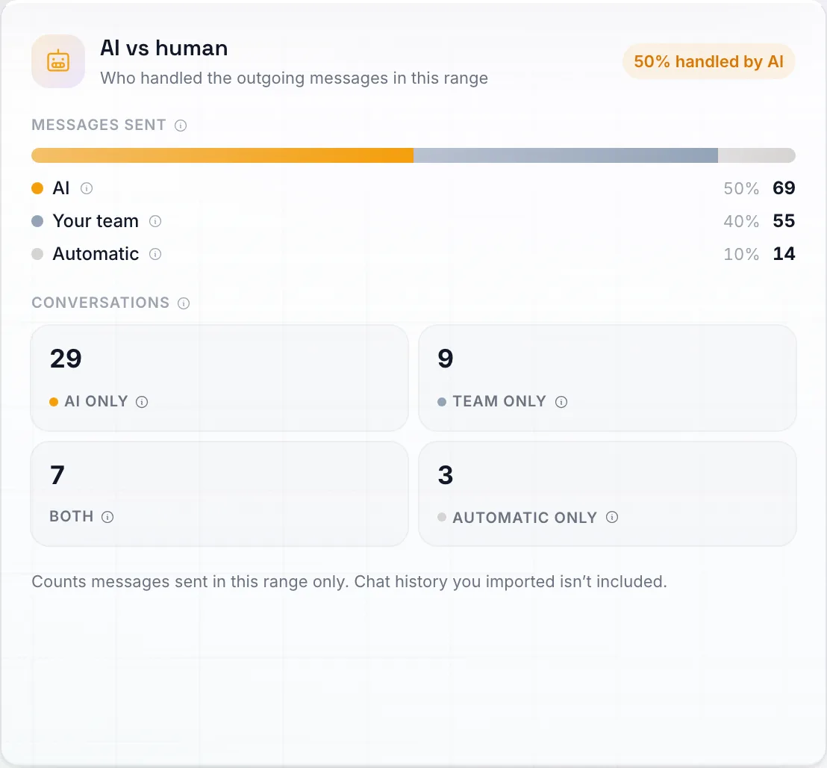Click the AI vs human title
Image resolution: width=827 pixels, height=768 pixels.
coord(164,48)
